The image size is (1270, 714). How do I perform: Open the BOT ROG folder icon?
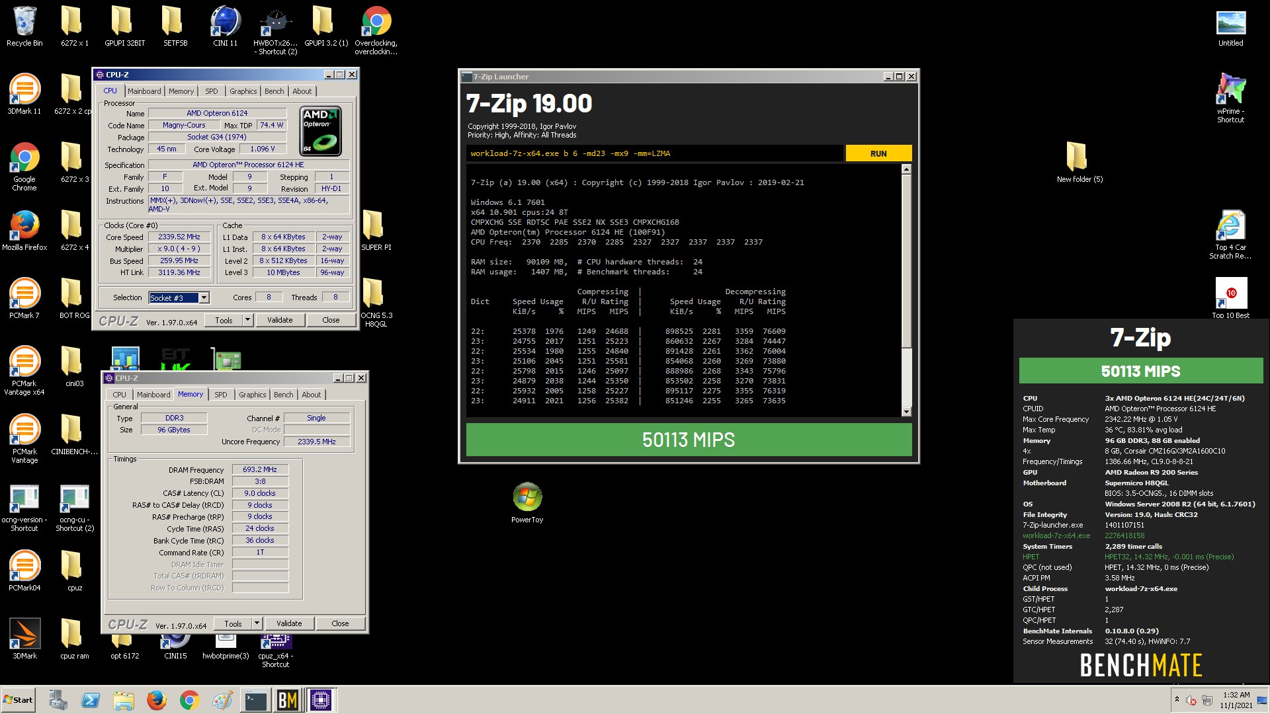coord(74,299)
